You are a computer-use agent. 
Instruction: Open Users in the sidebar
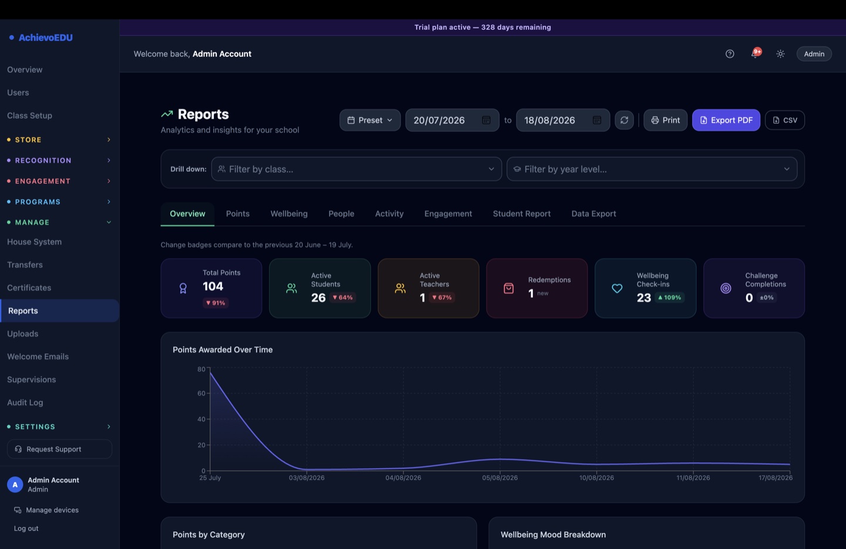18,93
